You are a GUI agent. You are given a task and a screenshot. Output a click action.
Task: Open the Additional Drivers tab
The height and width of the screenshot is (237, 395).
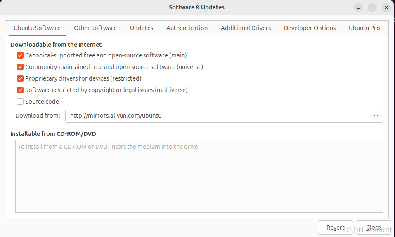coord(246,28)
